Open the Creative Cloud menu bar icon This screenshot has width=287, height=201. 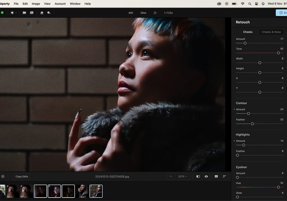pyautogui.click(x=219, y=4)
